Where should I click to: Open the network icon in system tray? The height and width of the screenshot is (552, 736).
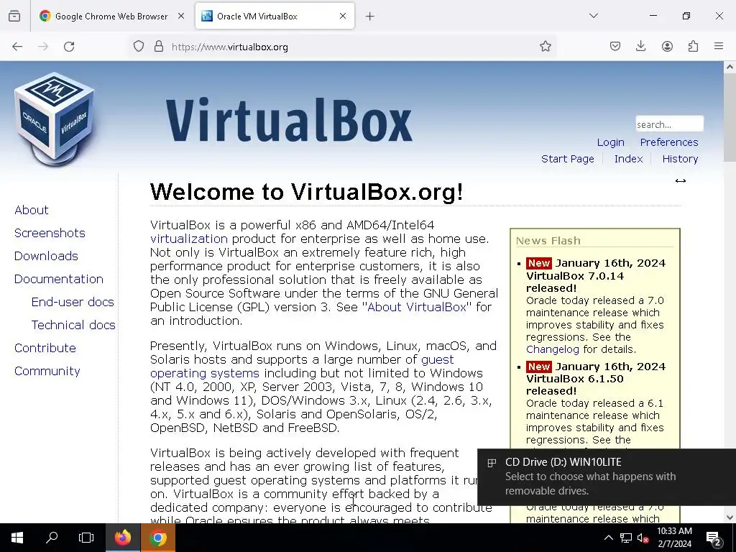coord(626,538)
